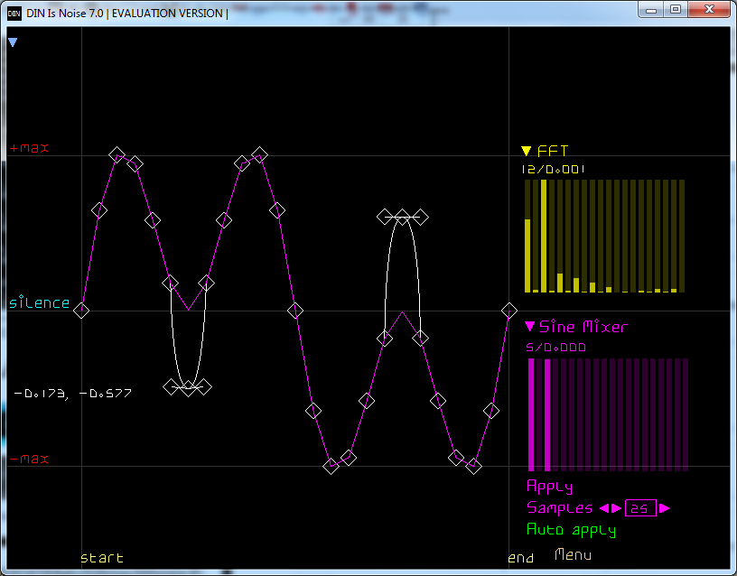Select center diamond of lower white curve

[x=189, y=386]
